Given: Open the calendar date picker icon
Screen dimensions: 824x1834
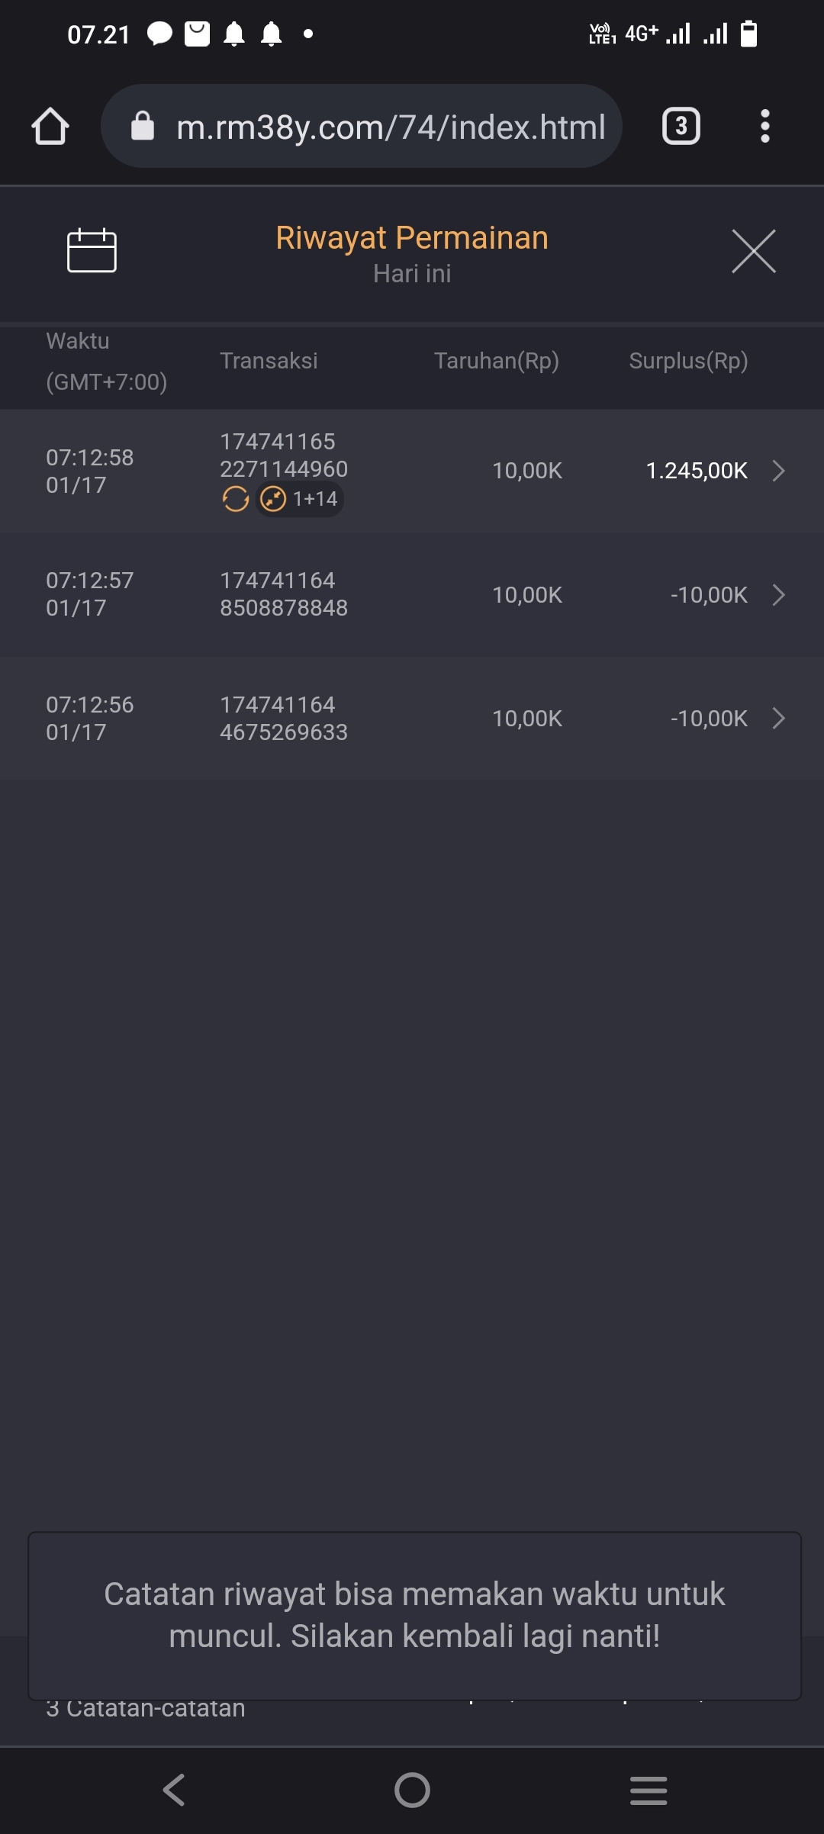Looking at the screenshot, I should [x=92, y=250].
